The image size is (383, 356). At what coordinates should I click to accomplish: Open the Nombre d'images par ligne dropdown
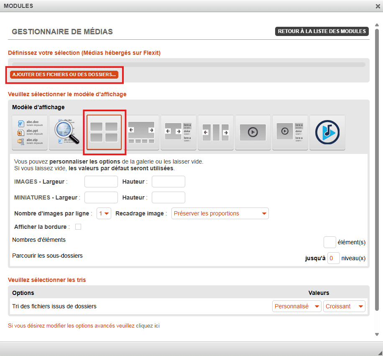pos(104,213)
